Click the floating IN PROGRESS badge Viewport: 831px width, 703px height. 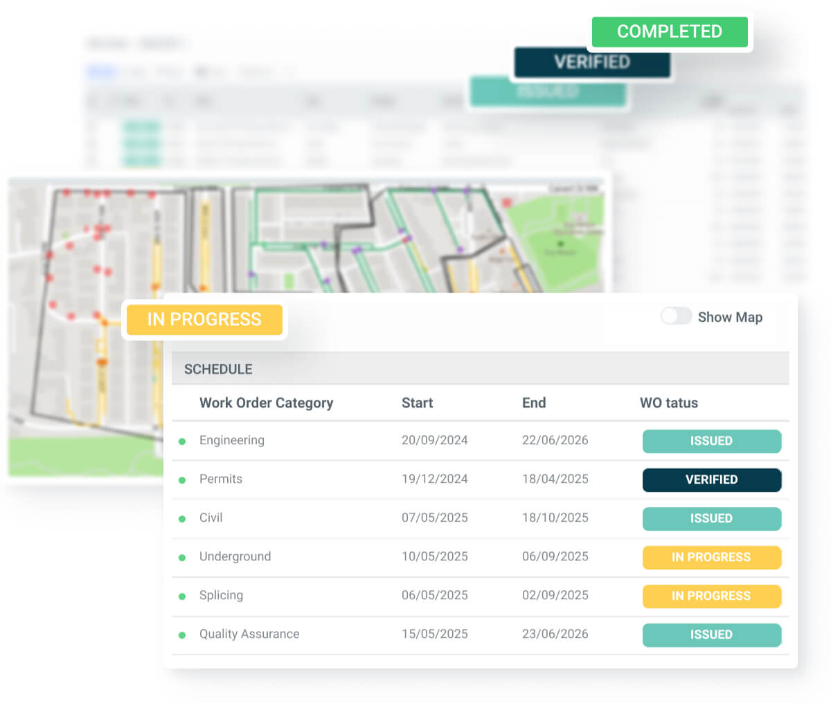pos(204,320)
